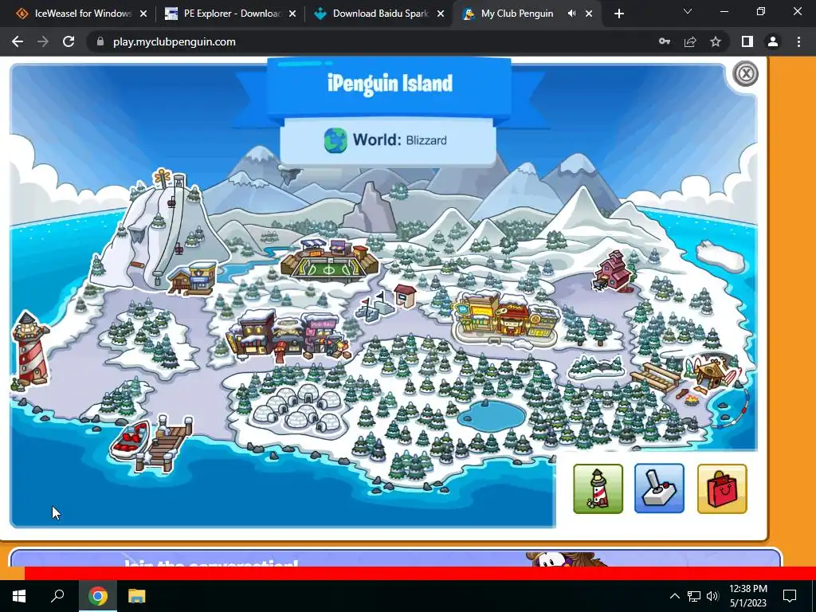Click the address bar URL

click(175, 41)
